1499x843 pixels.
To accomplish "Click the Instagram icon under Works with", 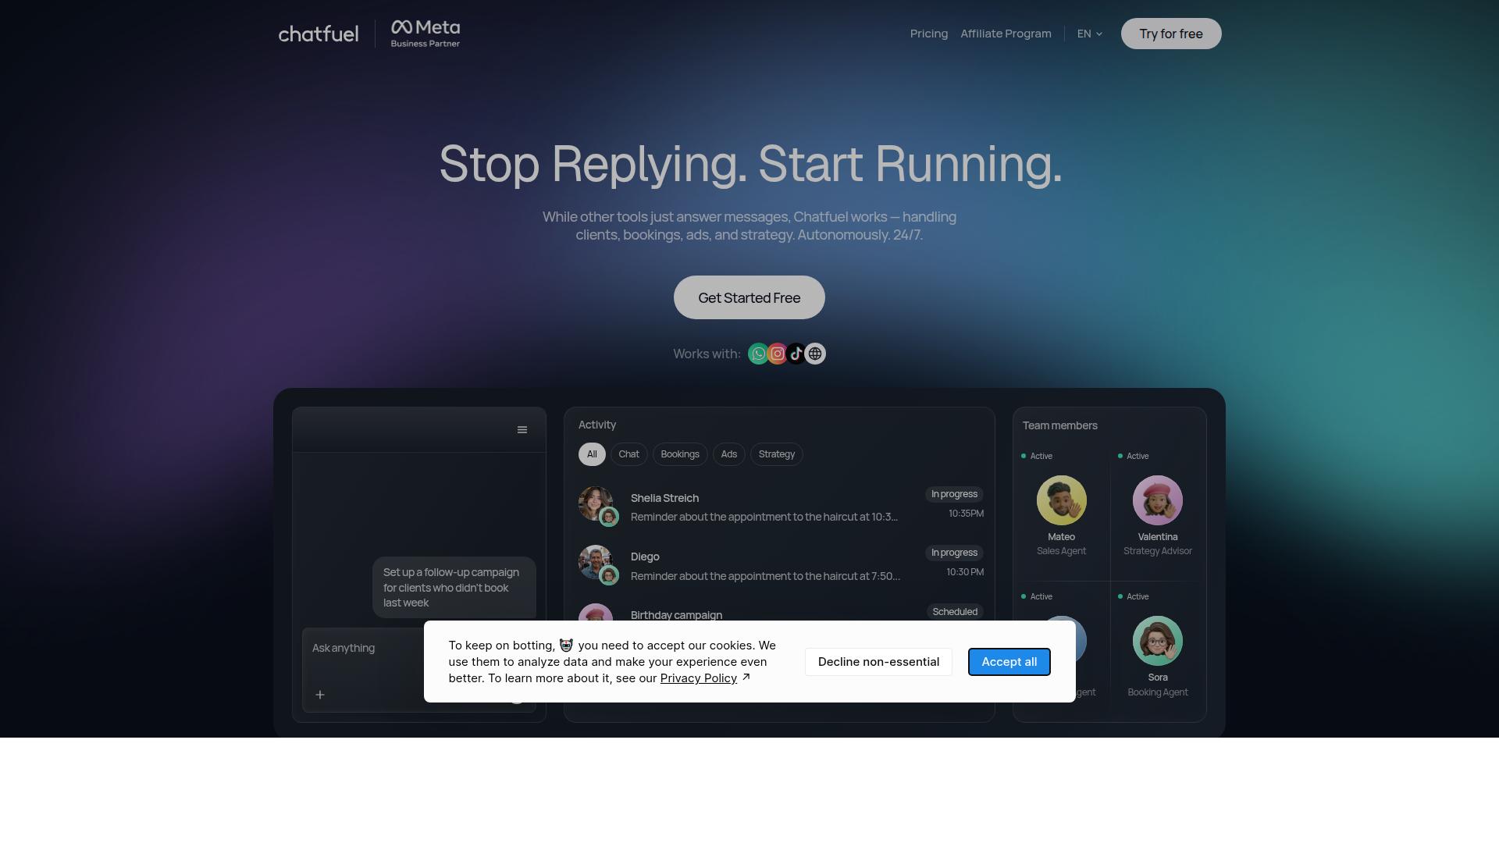I will [x=777, y=354].
